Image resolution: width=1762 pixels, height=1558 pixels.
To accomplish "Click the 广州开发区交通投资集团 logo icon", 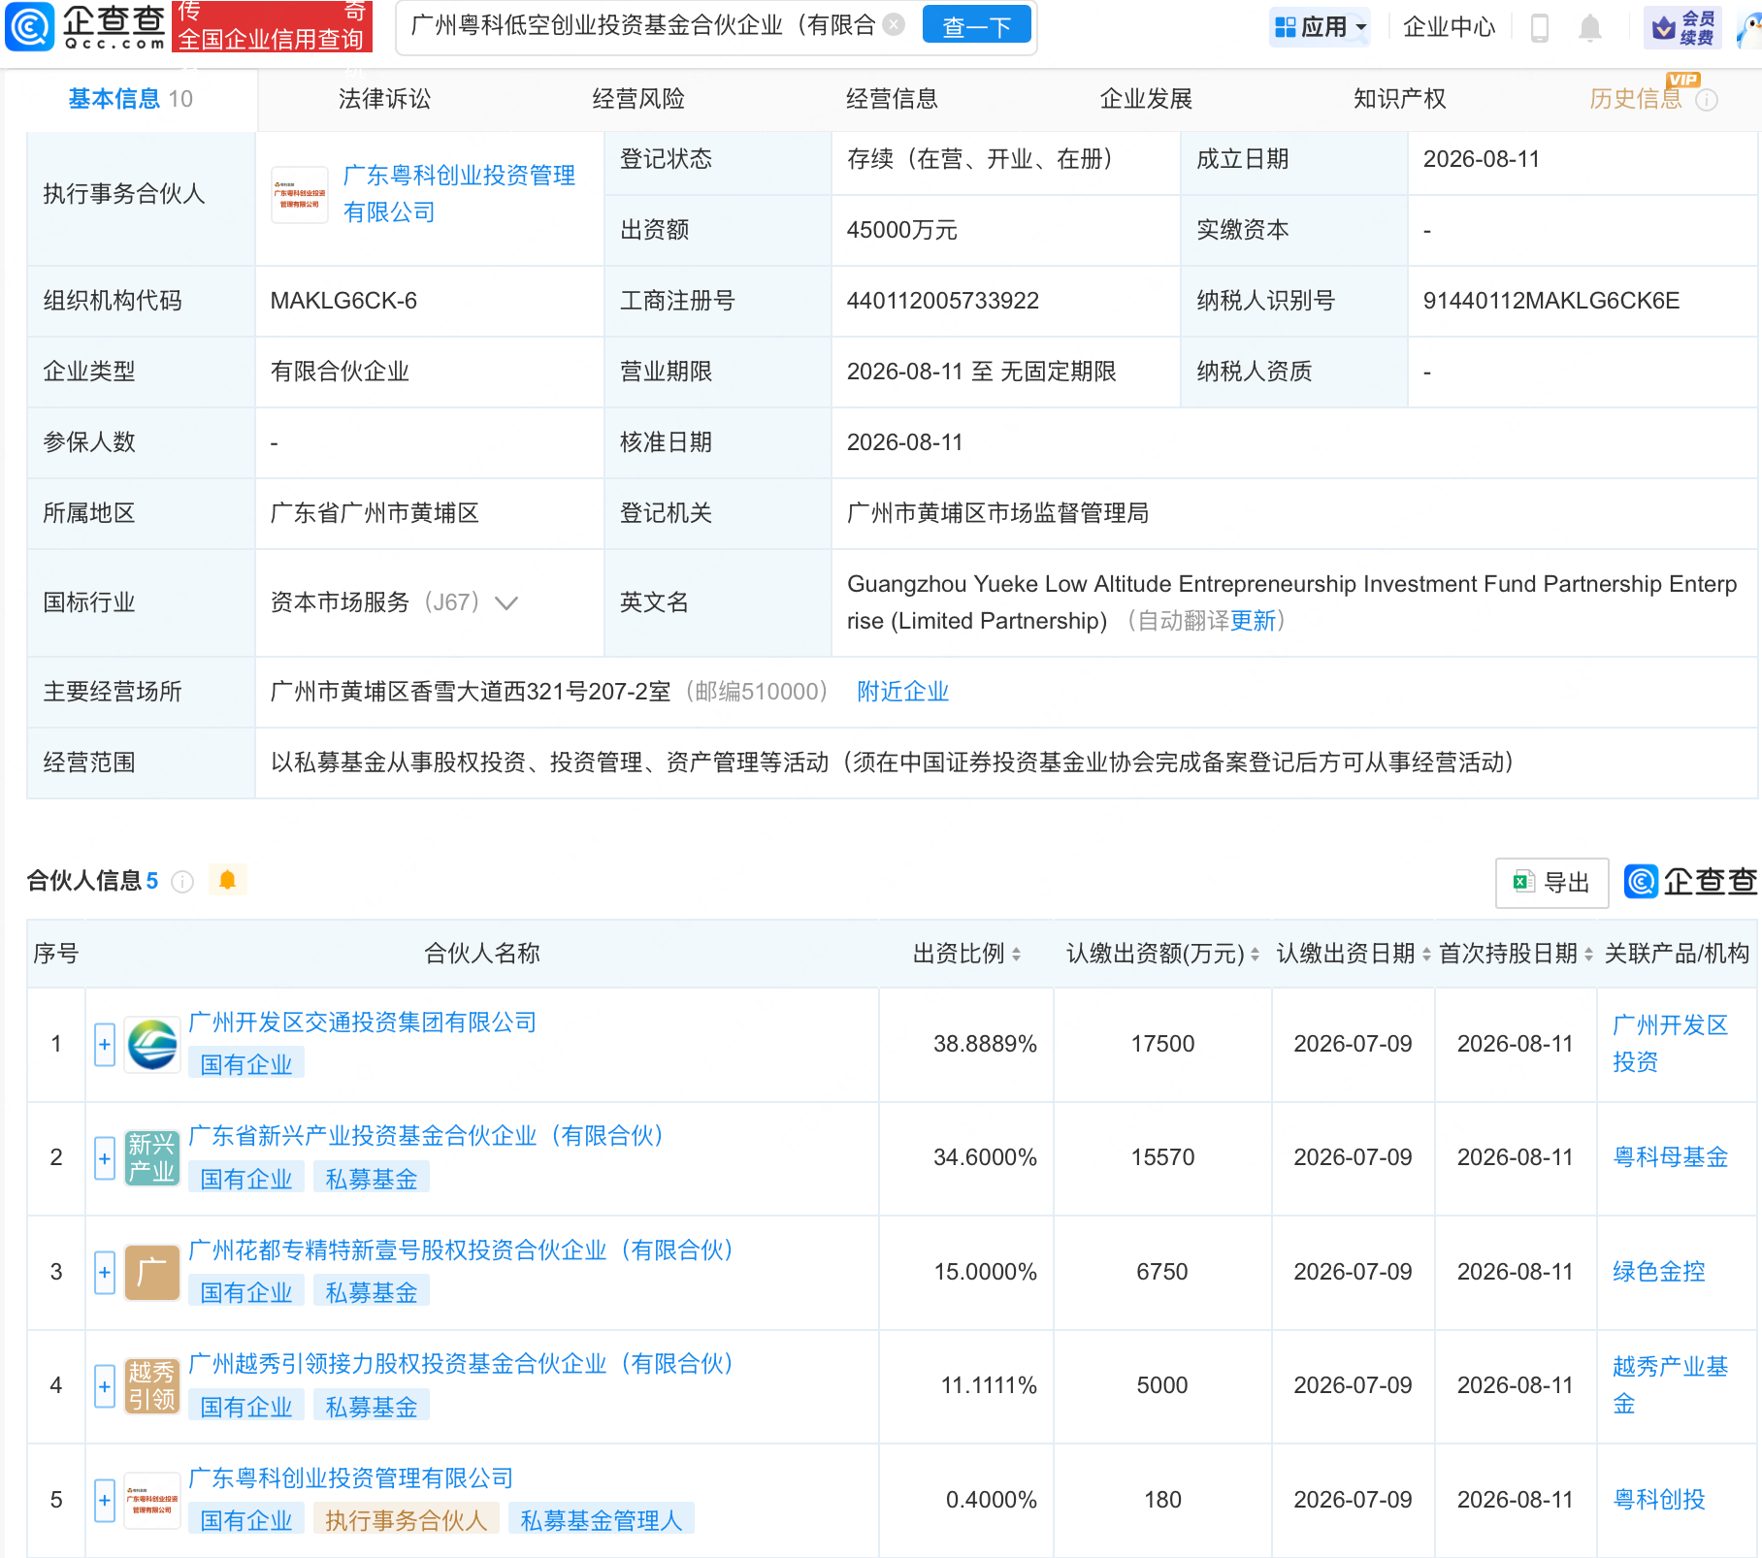I will pos(152,1045).
